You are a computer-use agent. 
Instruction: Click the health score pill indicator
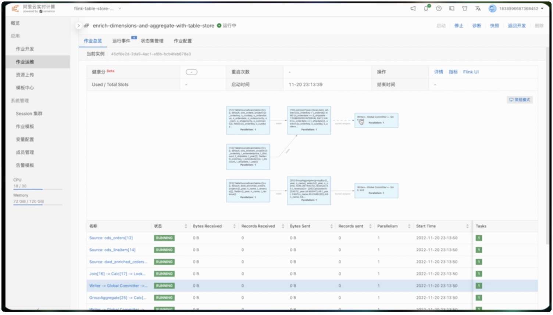tap(192, 72)
